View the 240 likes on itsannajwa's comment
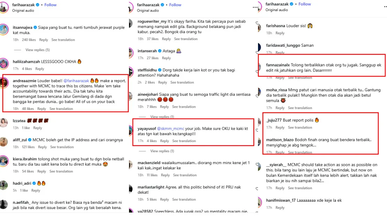This screenshot has width=387, height=216. pyautogui.click(x=29, y=40)
